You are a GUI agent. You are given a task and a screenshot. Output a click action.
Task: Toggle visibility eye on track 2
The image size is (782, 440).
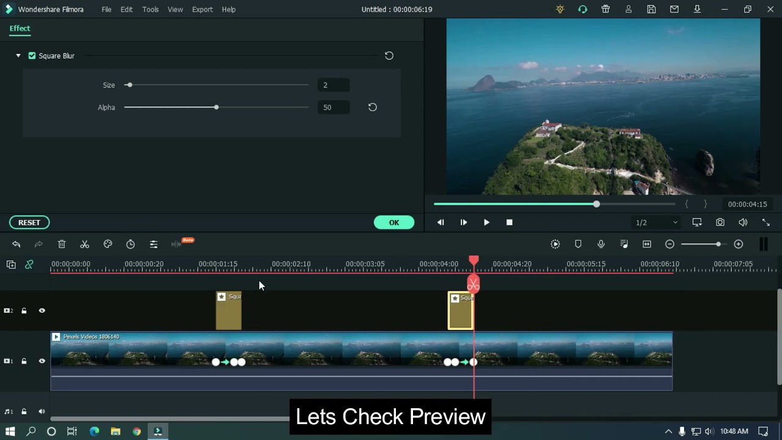[x=42, y=310]
